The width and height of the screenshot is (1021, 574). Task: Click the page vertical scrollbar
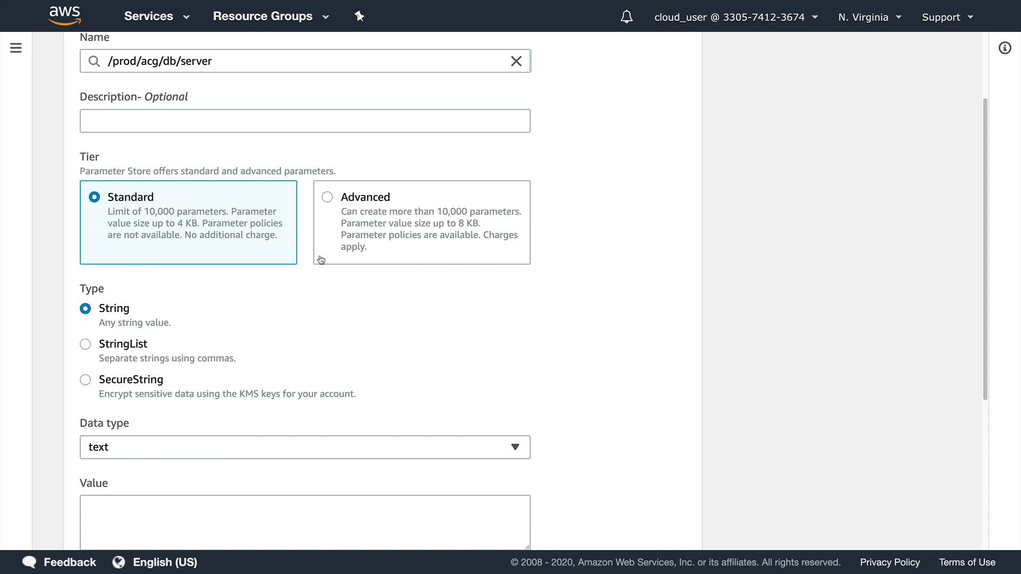(985, 250)
